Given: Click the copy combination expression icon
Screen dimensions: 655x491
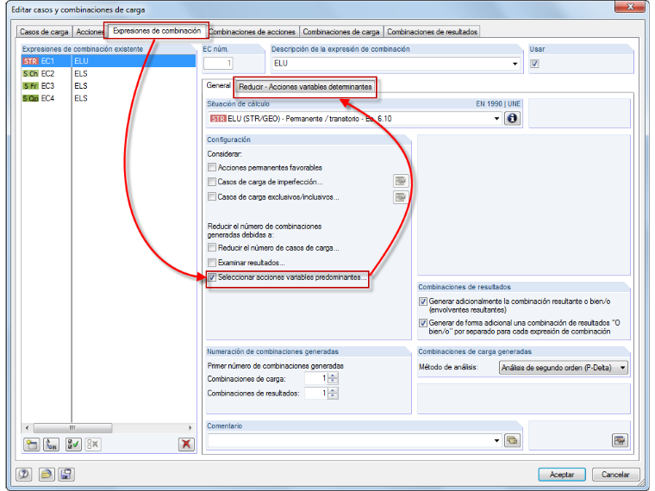Looking at the screenshot, I should (52, 444).
